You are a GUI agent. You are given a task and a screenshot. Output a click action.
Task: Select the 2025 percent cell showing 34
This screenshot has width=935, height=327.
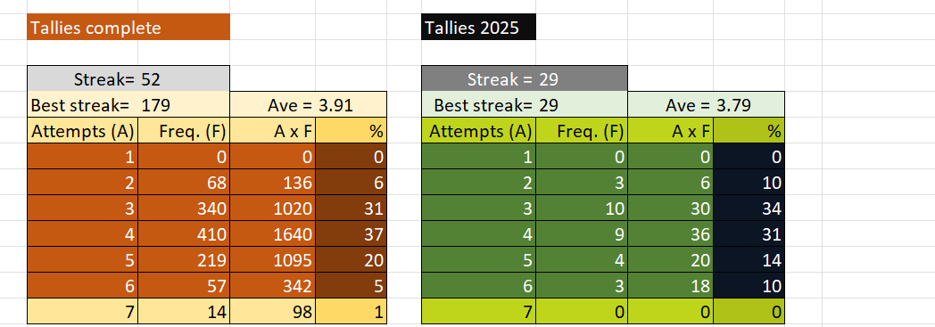(749, 208)
